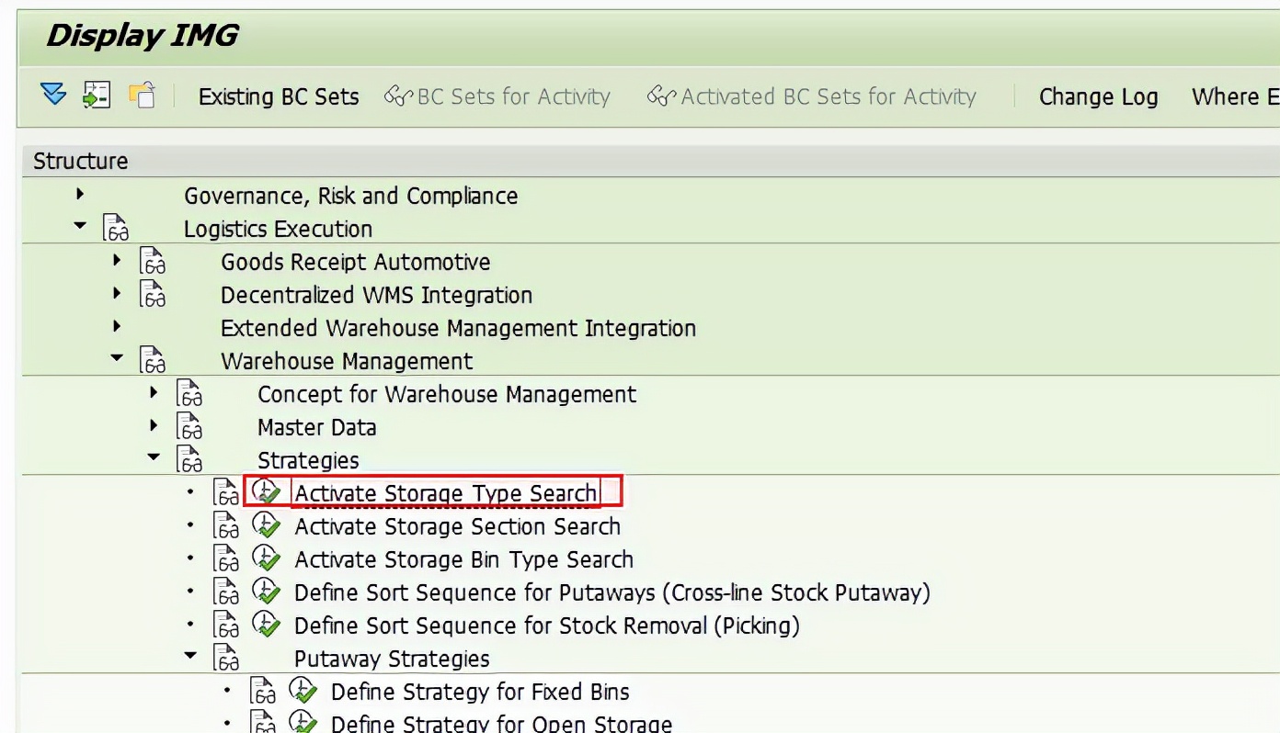Collapse the Warehouse Management node

pos(117,359)
